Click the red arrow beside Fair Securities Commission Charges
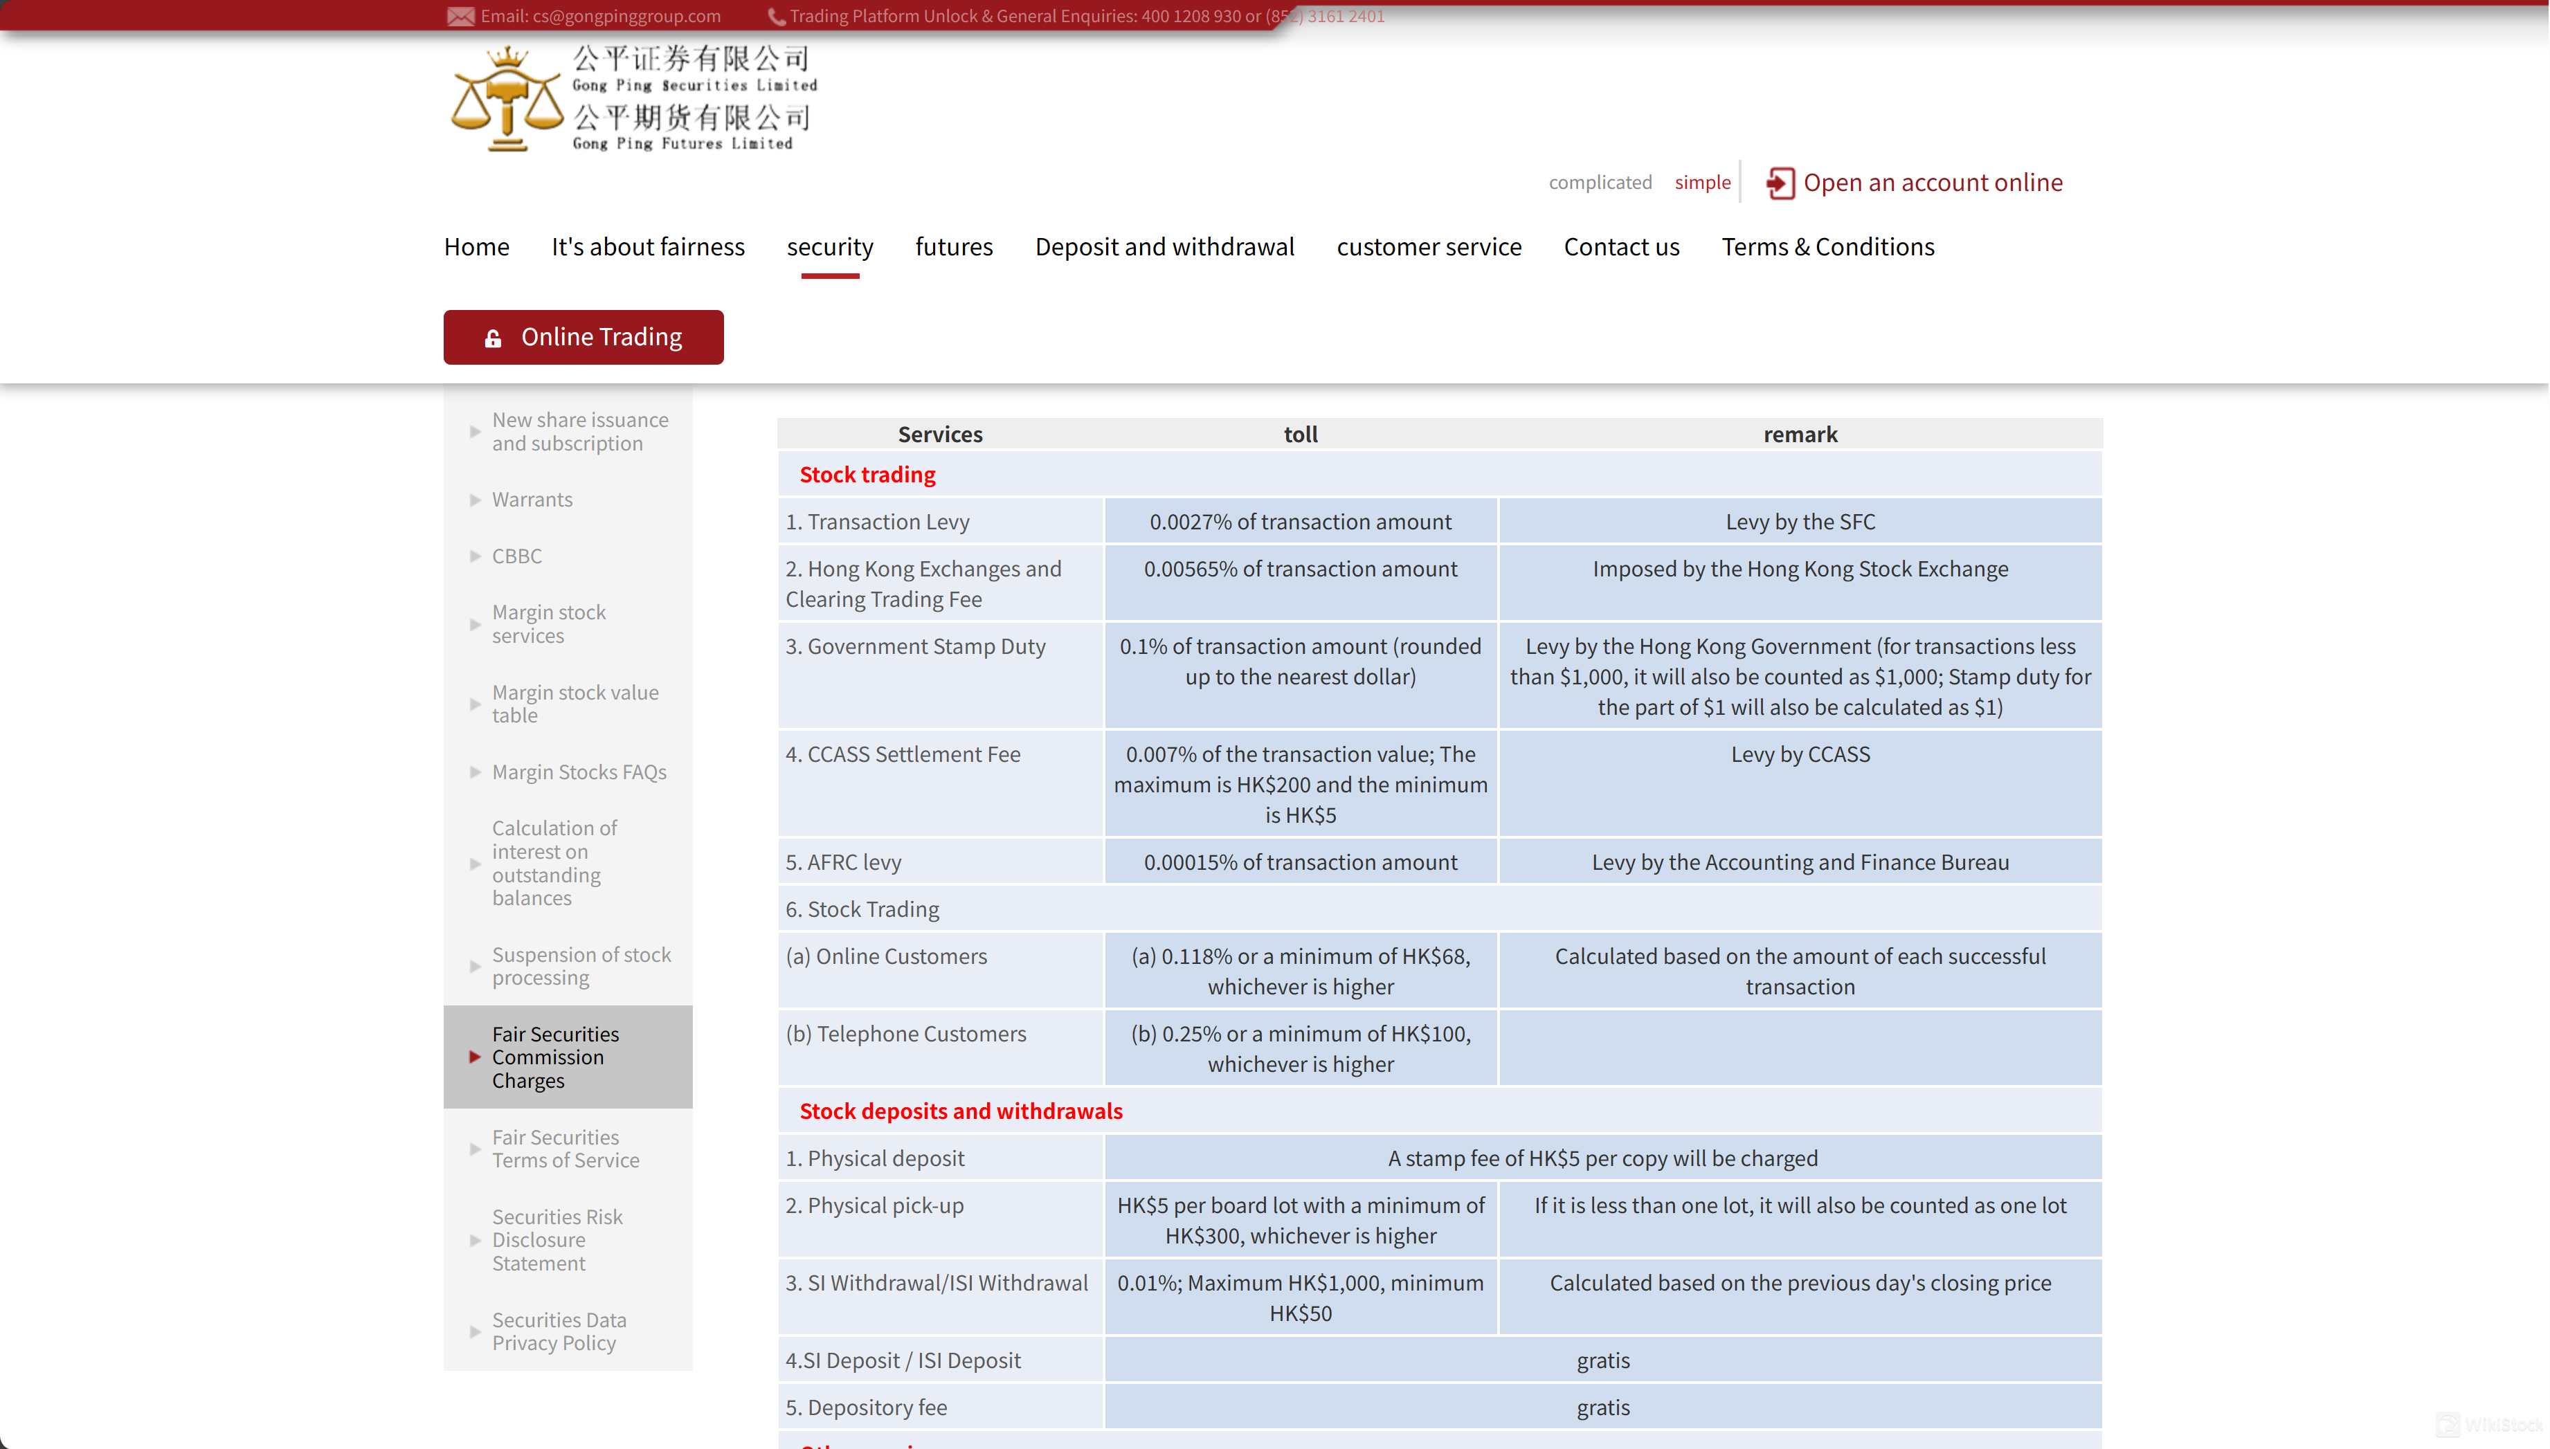The width and height of the screenshot is (2550, 1449). tap(475, 1057)
